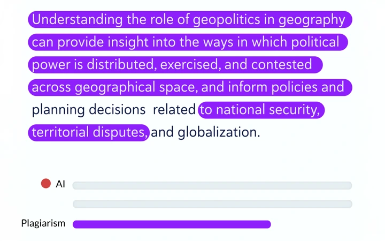
Task: Click highlighted phrase 'to national security,'
Action: pyautogui.click(x=261, y=110)
